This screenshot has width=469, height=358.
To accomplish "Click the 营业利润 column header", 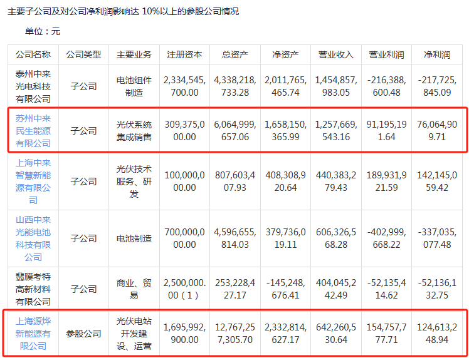I will pos(386,54).
